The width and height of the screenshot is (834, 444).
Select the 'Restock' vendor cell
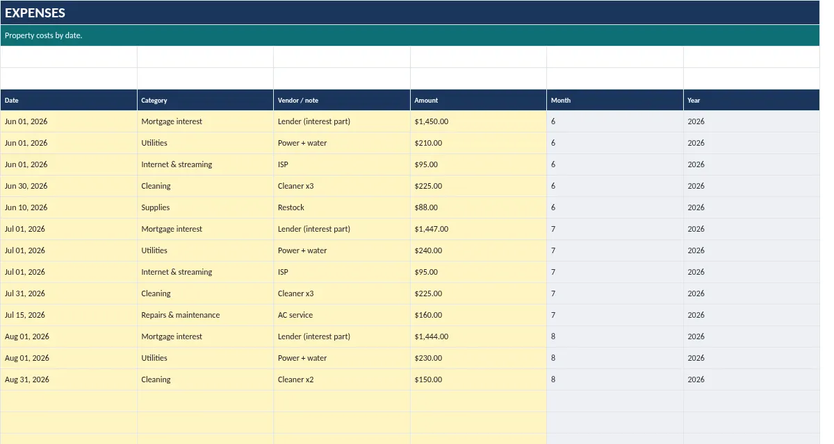click(x=342, y=207)
